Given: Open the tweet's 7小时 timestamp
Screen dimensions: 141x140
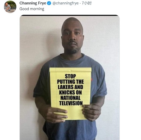Looking at the screenshot, I should 87,3.
